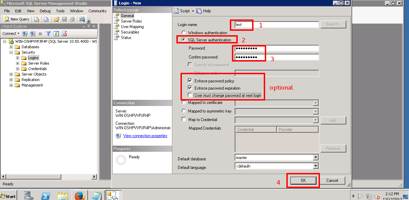Click the Disconnect server icon

click(x=33, y=34)
